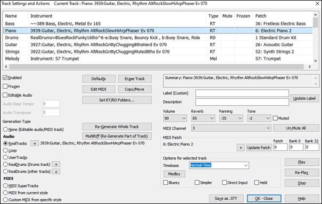Open the Tone dropdown showing -2

259,118
